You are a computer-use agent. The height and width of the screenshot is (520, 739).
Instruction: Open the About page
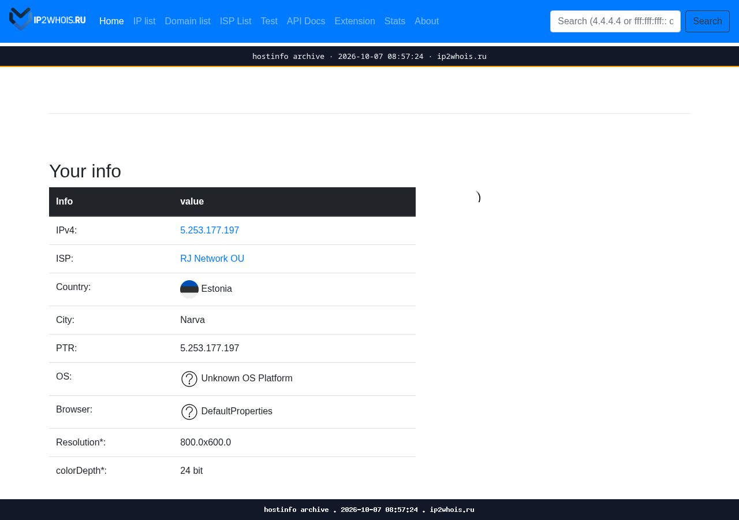pyautogui.click(x=427, y=21)
